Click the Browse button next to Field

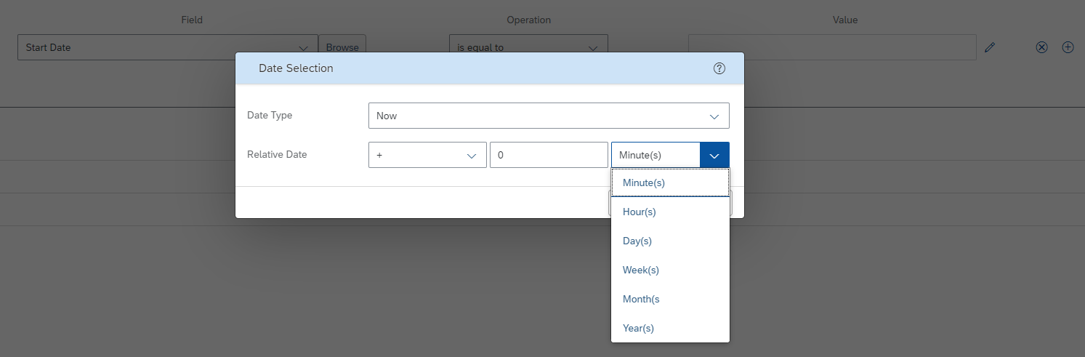[342, 47]
